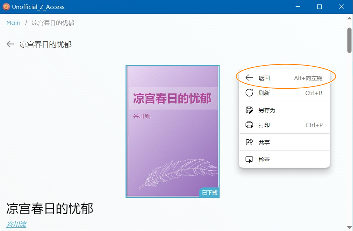Maximize the Unofficial_Z_Access window
This screenshot has width=353, height=231.
[x=319, y=7]
